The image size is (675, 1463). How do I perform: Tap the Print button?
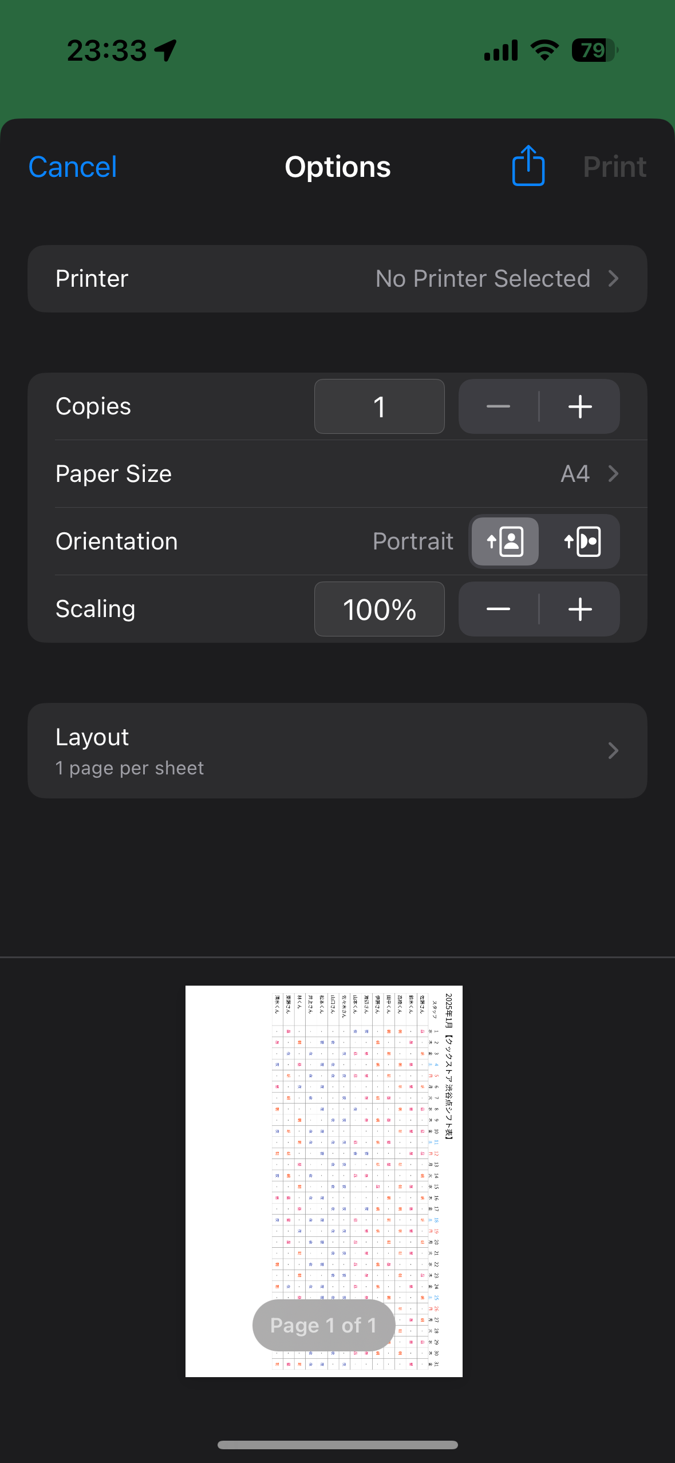(614, 167)
